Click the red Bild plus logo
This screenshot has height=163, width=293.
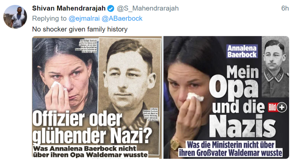point(272,107)
